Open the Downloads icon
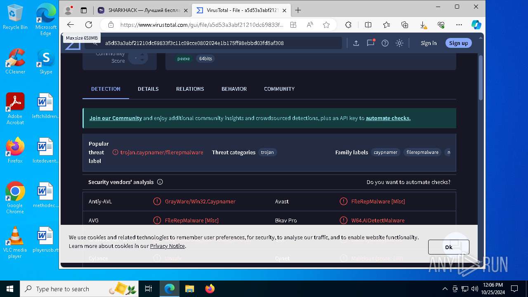 pos(423,25)
